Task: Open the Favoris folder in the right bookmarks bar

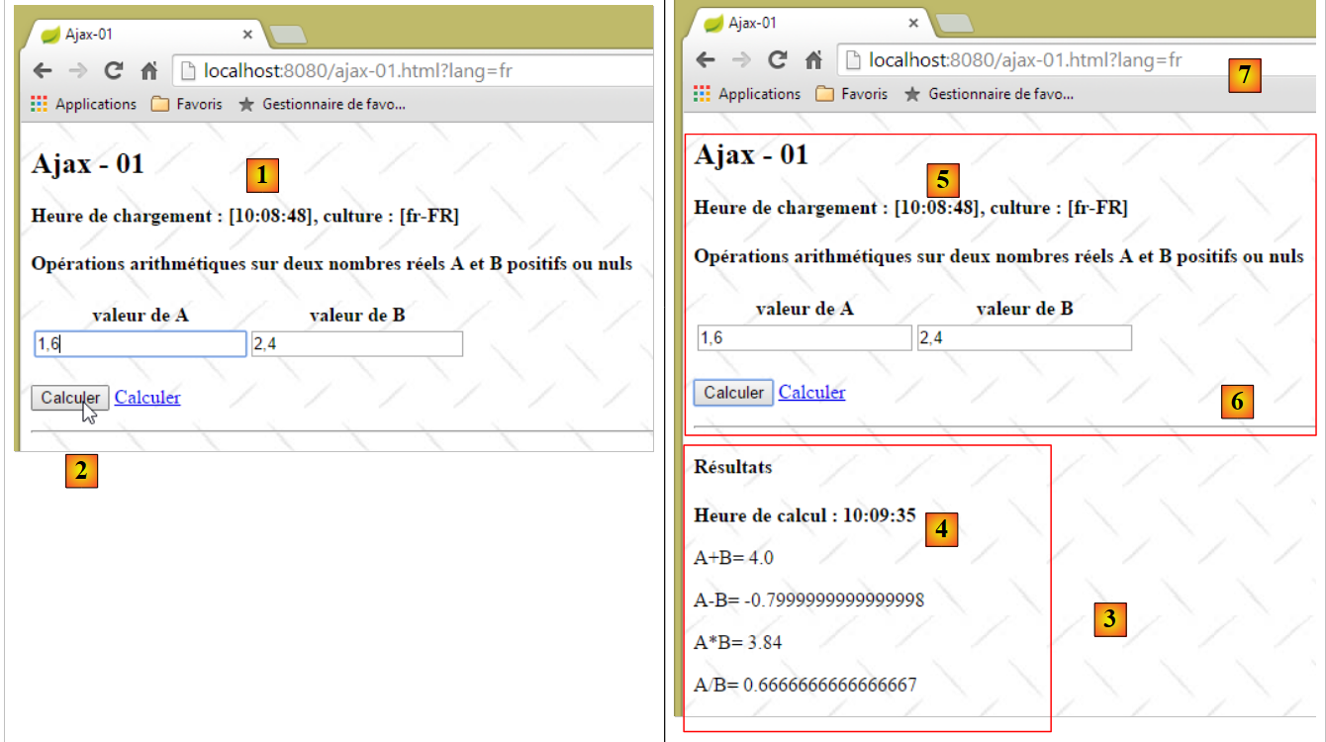Action: [x=851, y=94]
